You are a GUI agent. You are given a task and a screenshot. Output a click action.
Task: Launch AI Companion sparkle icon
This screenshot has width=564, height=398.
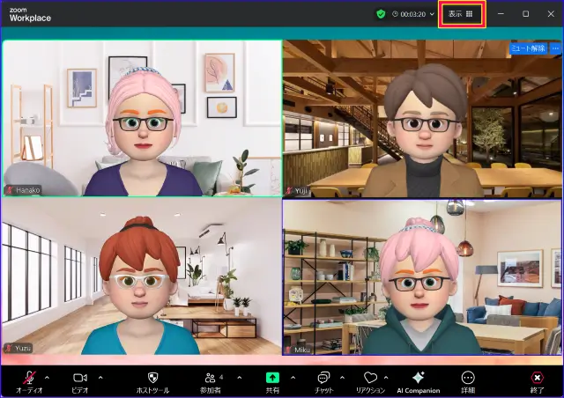pyautogui.click(x=418, y=377)
